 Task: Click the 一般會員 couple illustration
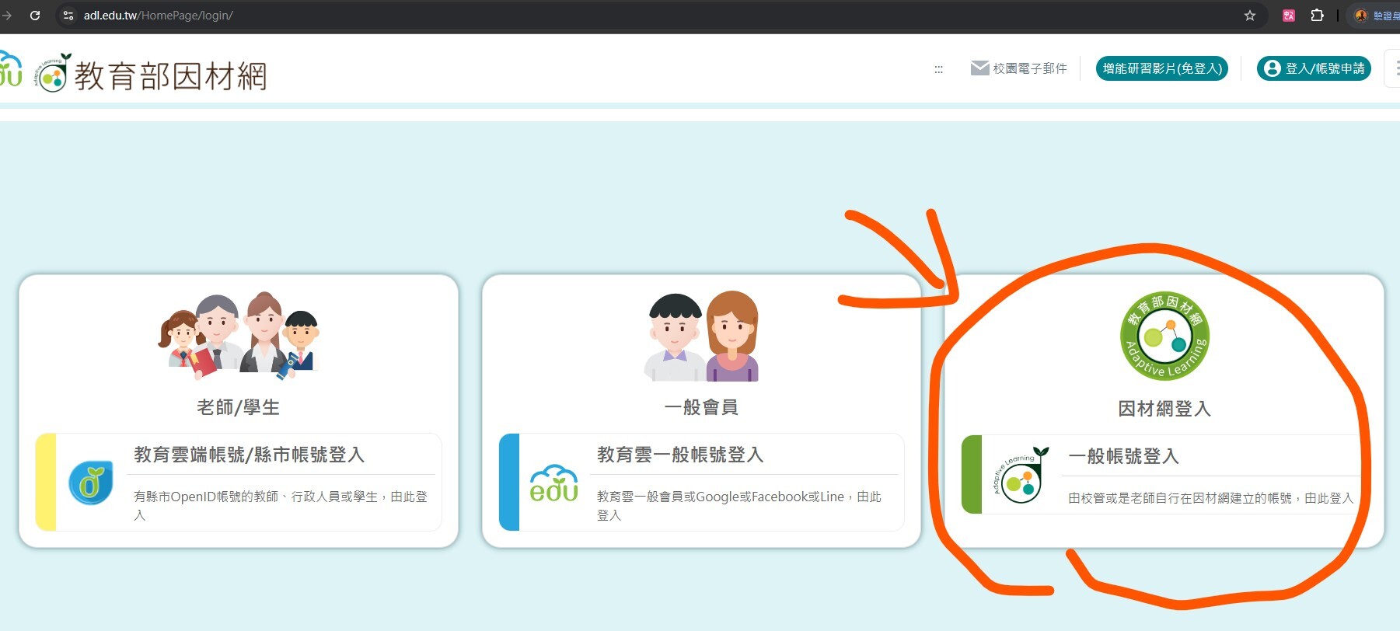coord(702,336)
